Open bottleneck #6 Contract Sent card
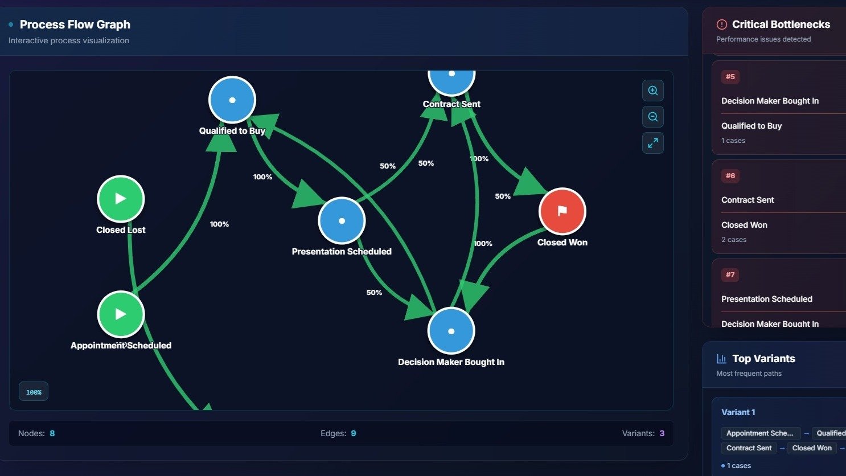 779,207
